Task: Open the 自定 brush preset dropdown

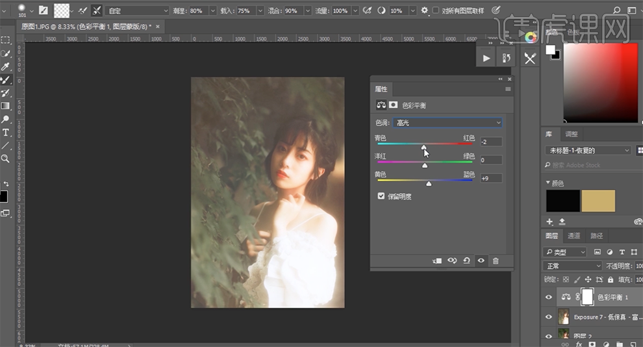Action: click(x=138, y=10)
